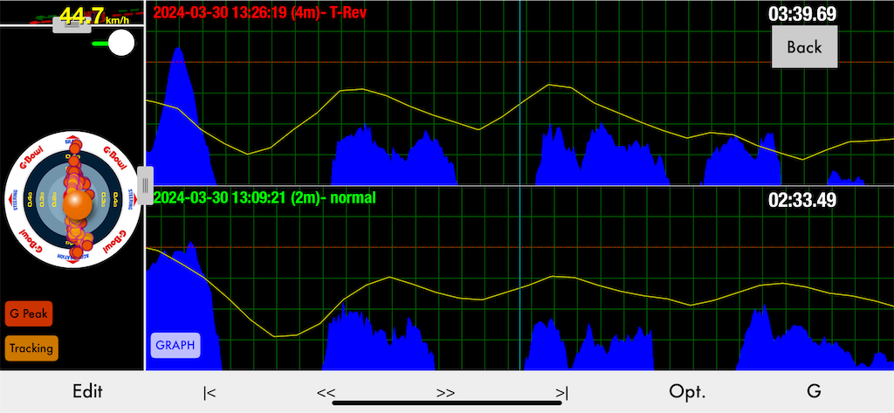Jump to start with |< control

[210, 392]
